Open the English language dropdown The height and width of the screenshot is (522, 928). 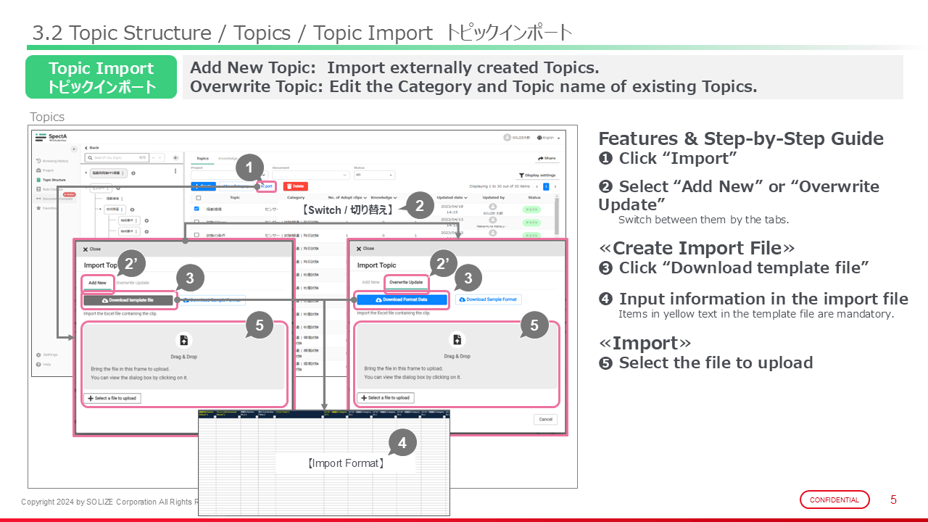tap(548, 137)
